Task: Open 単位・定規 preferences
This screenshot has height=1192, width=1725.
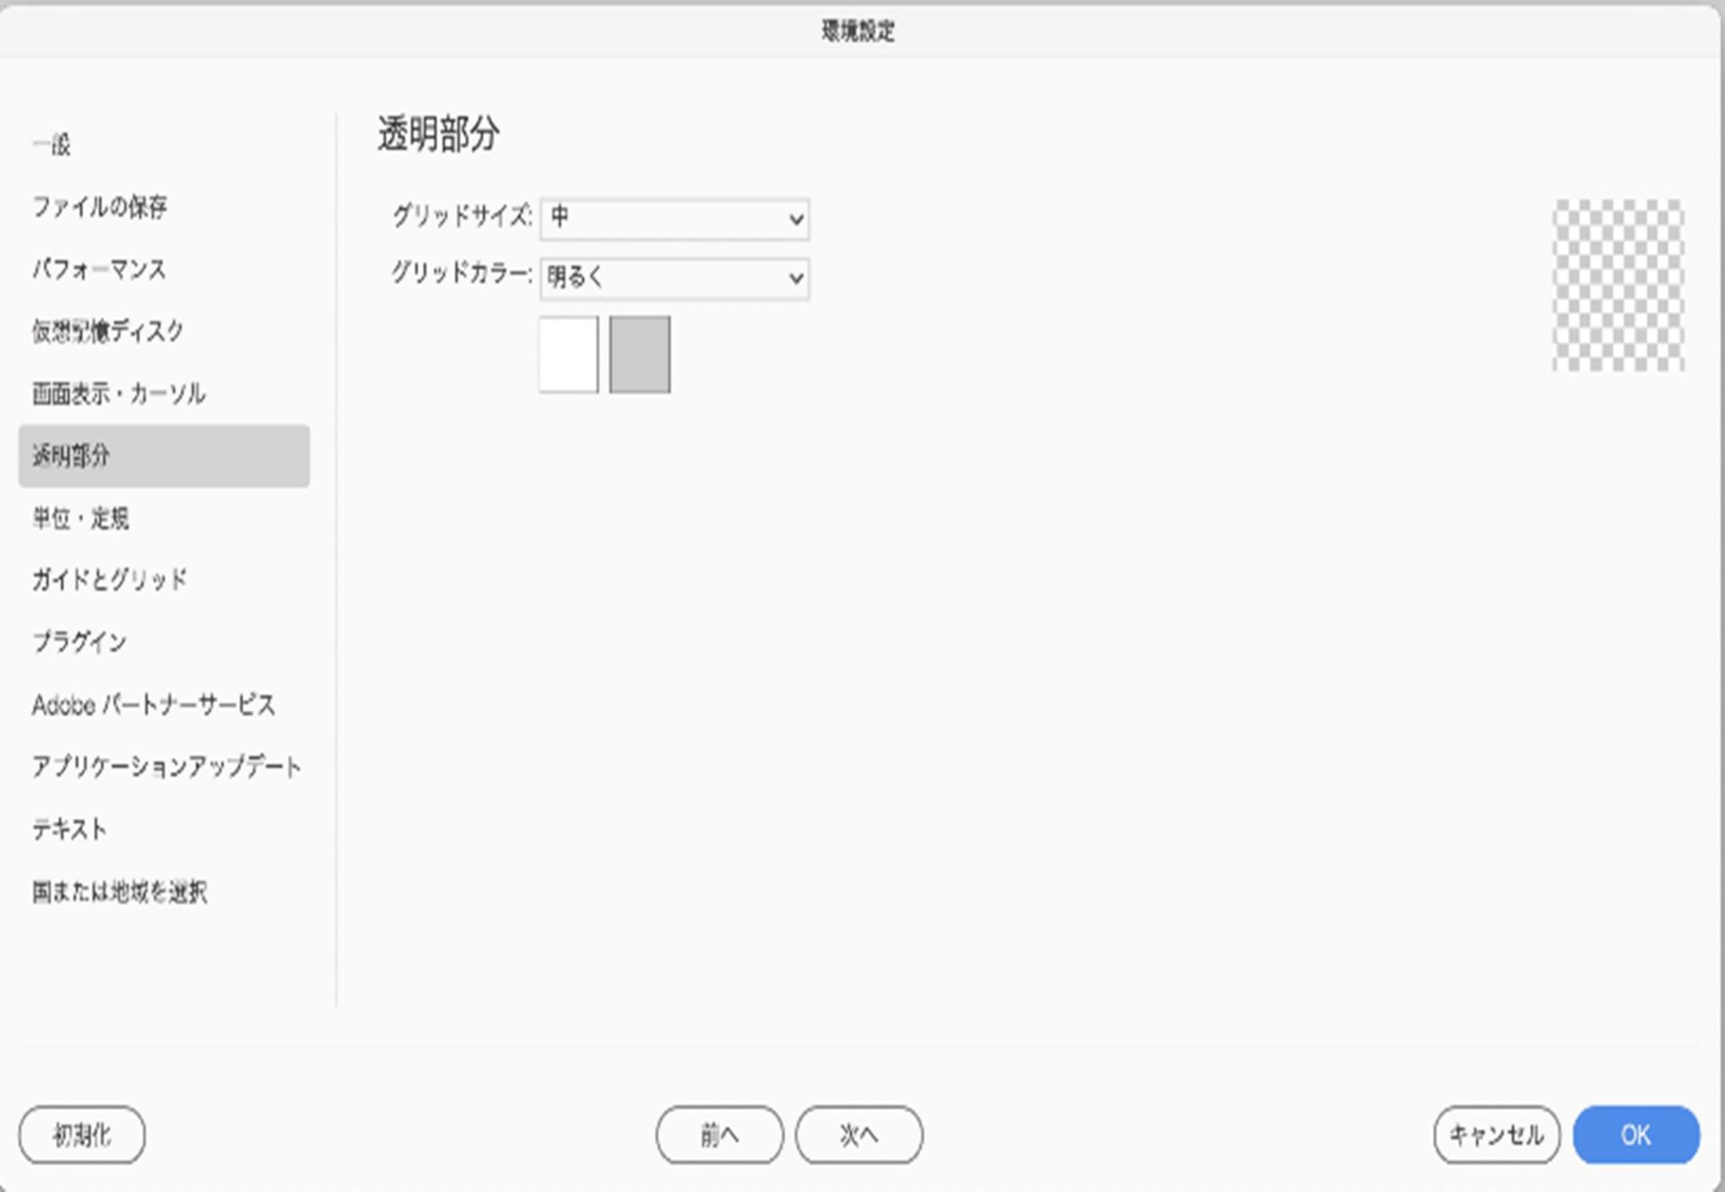Action: [x=81, y=518]
